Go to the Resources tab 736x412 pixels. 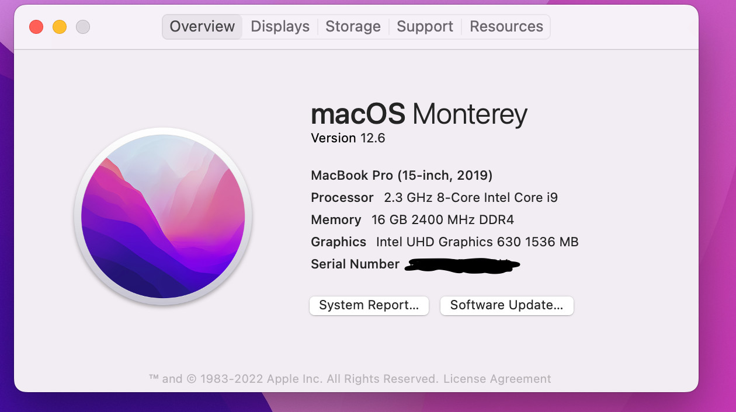click(506, 27)
